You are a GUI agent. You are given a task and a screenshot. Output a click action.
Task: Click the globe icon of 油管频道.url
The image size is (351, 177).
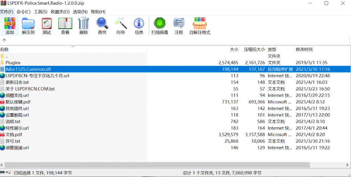tap(2, 148)
